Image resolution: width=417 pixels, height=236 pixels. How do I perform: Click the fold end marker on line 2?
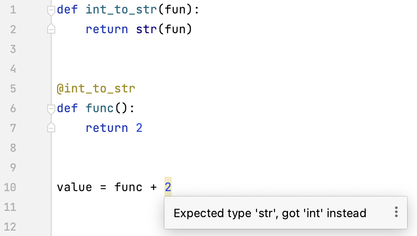click(x=51, y=30)
